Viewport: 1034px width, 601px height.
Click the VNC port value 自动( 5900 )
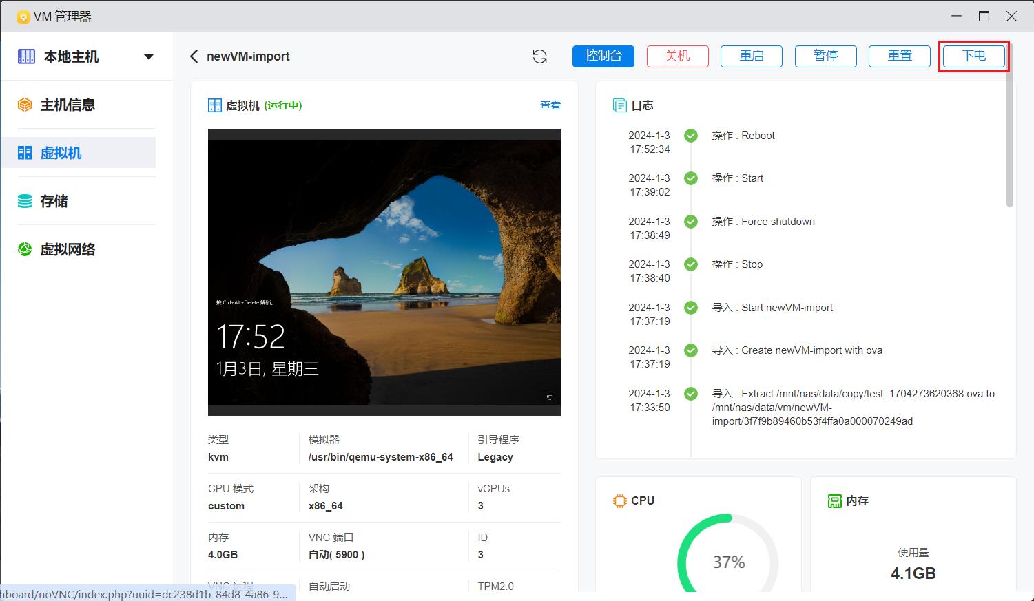[337, 555]
